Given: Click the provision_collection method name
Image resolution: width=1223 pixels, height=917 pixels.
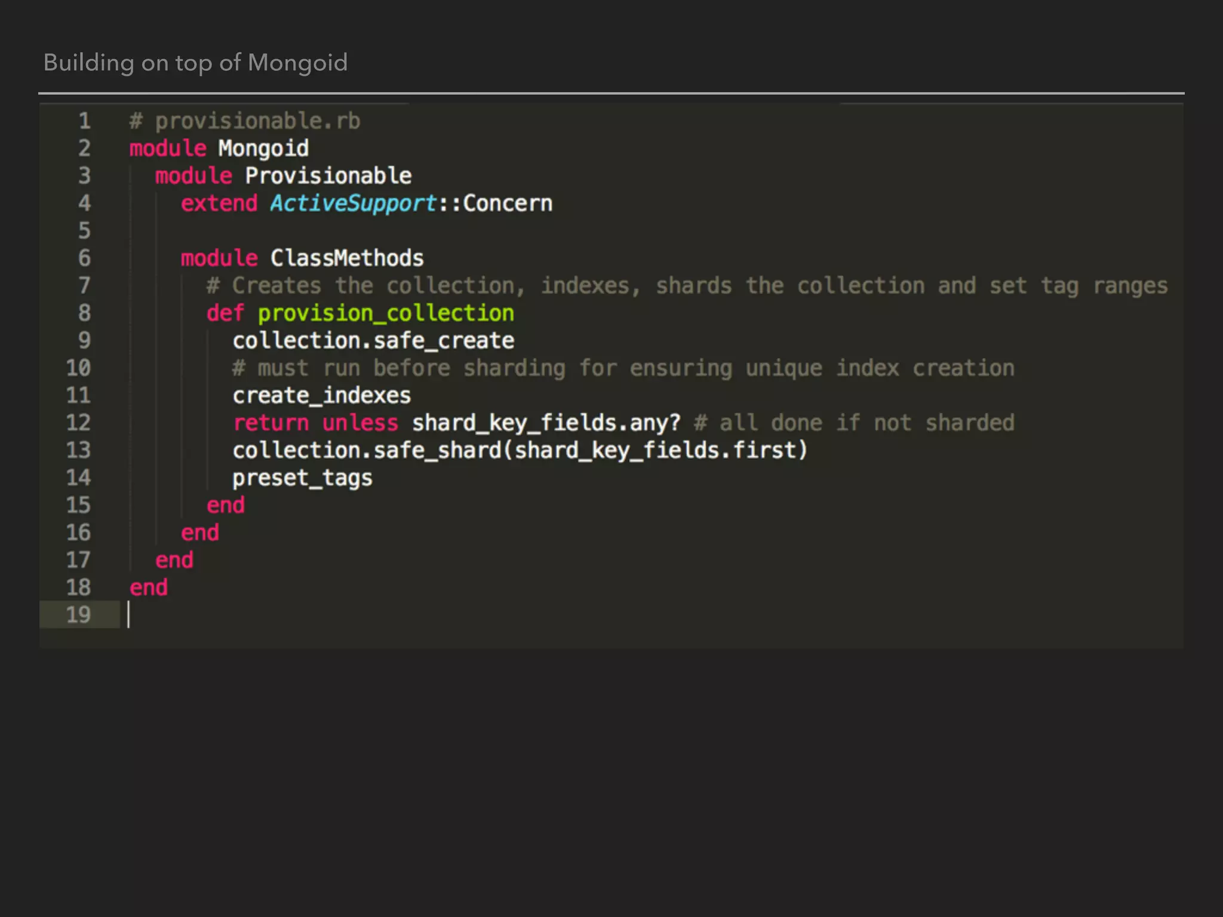Looking at the screenshot, I should [x=386, y=313].
